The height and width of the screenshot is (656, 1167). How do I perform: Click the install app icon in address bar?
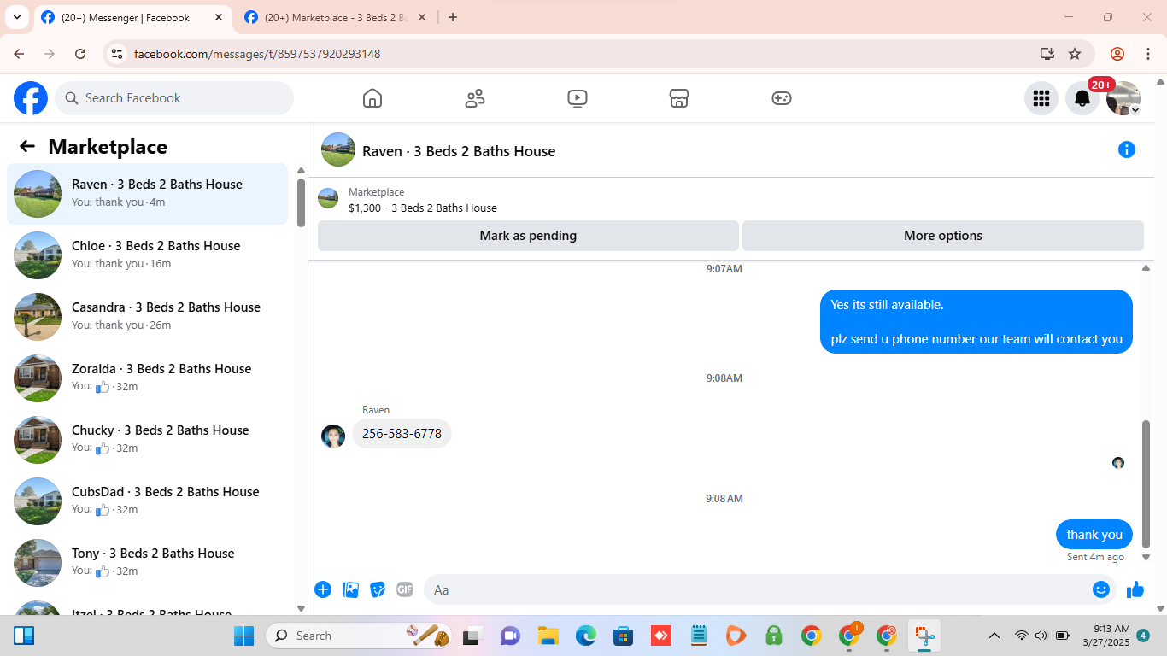tap(1047, 54)
